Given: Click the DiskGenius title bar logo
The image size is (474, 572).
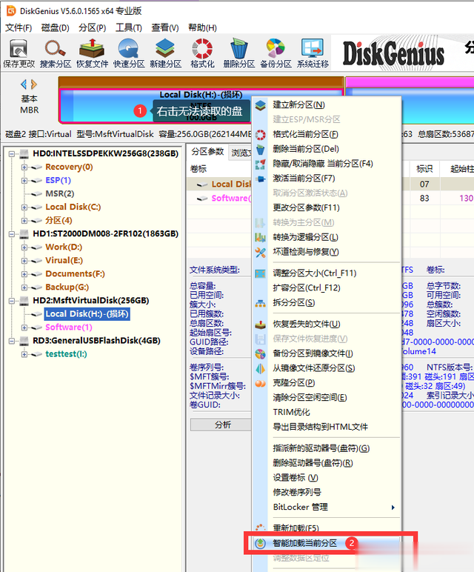Looking at the screenshot, I should [x=11, y=11].
